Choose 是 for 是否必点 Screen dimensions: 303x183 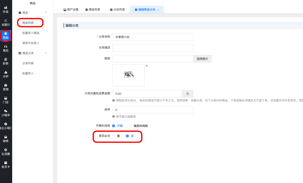[x=114, y=136]
